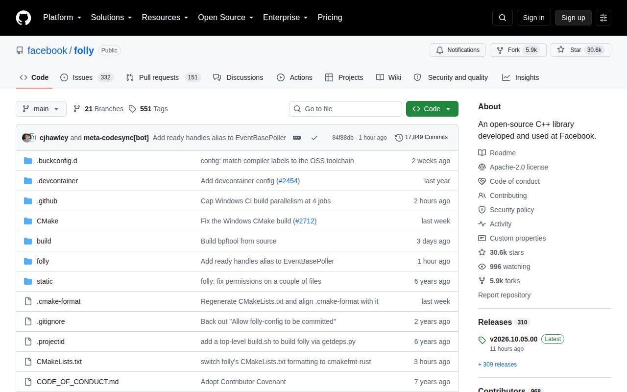
Task: Click the Custom properties note icon
Action: tap(482, 238)
